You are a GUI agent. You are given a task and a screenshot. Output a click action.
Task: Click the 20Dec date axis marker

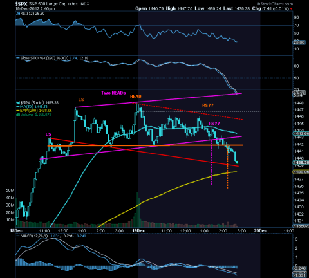260,231
